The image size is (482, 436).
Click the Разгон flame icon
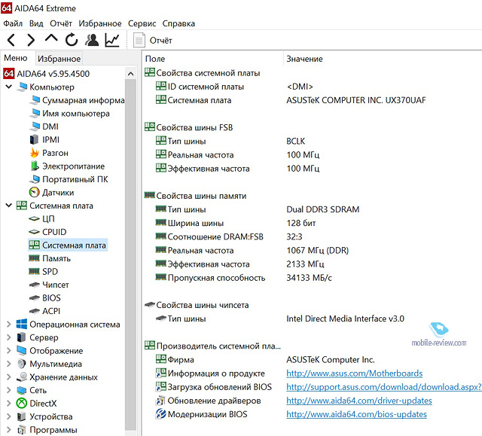tap(35, 153)
